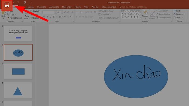Click the bullets list icon
This screenshot has height=106, width=189.
tap(77, 12)
